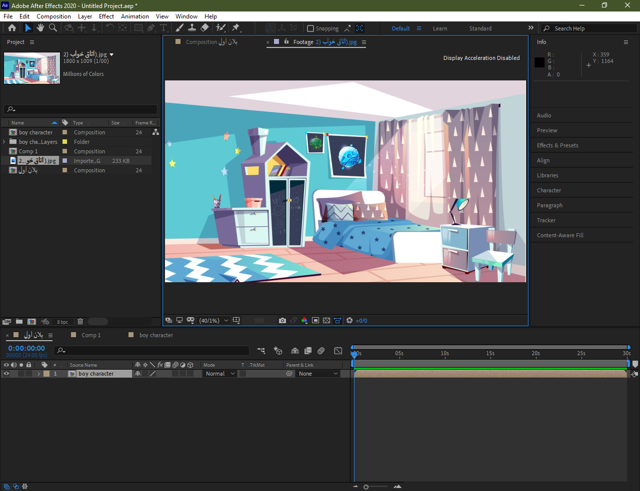The height and width of the screenshot is (491, 640).
Task: Select the Rectangle shape tool
Action: click(x=138, y=28)
